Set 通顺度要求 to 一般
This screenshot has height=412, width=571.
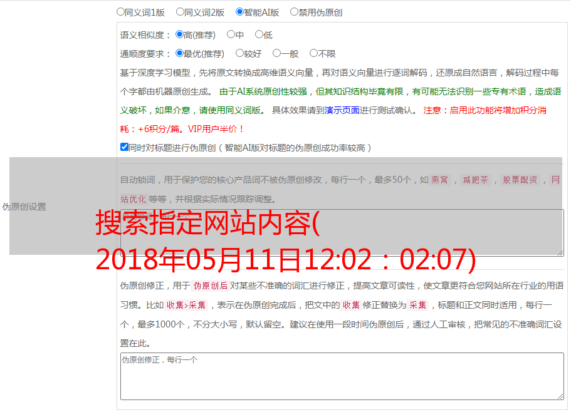(277, 53)
